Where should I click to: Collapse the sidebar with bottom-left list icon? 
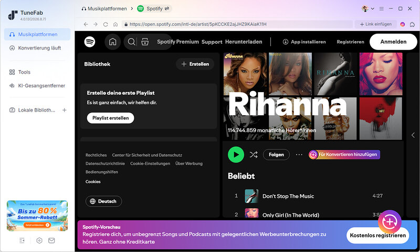click(x=22, y=240)
